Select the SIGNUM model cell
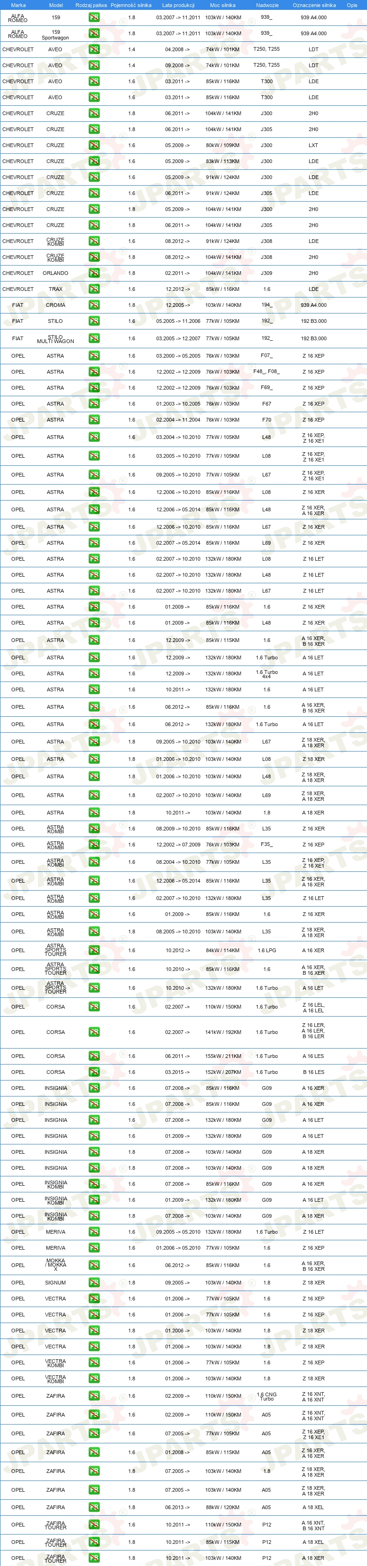Screen dimensions: 367x1566 click(55, 1283)
